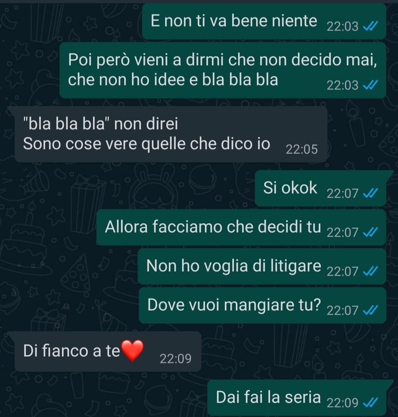Select the 'E non ti va bene niente' message

pos(264,21)
